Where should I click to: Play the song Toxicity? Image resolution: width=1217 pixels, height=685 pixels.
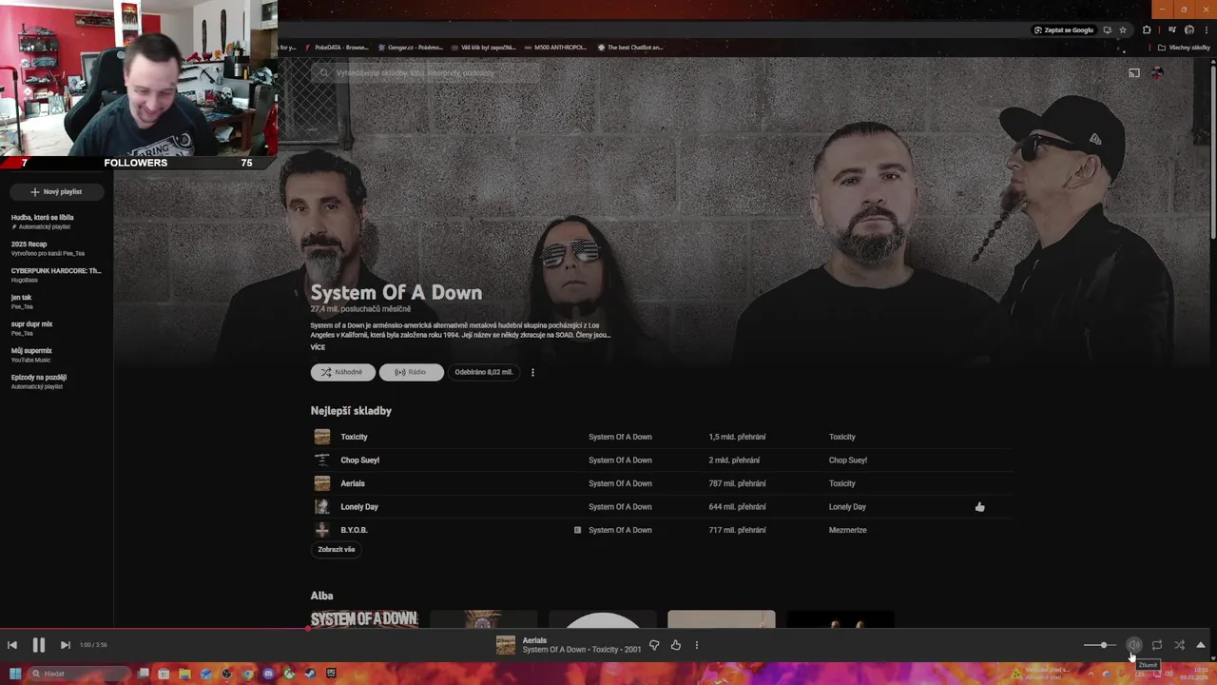(354, 437)
